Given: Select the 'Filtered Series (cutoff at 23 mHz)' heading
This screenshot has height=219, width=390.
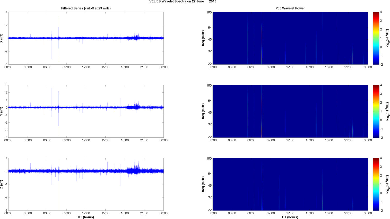Looking at the screenshot, I should pyautogui.click(x=86, y=8).
